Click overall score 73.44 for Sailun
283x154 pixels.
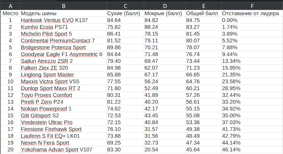(204, 61)
